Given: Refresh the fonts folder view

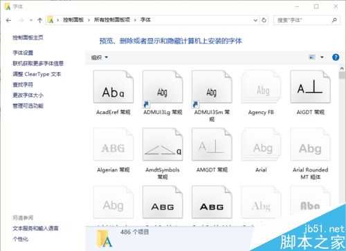Looking at the screenshot, I should 264,20.
